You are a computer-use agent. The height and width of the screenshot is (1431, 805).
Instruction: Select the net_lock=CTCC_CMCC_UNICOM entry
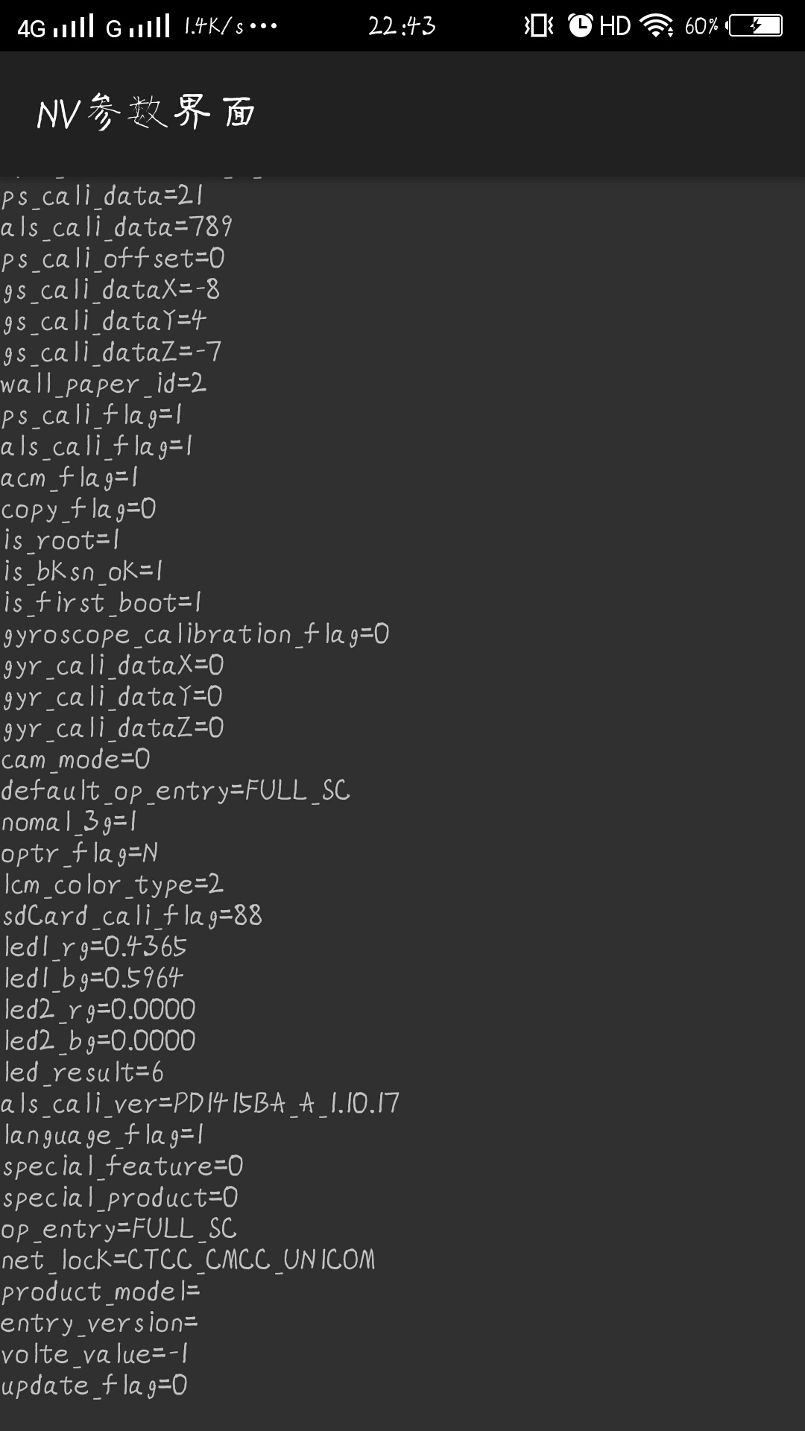point(189,1260)
